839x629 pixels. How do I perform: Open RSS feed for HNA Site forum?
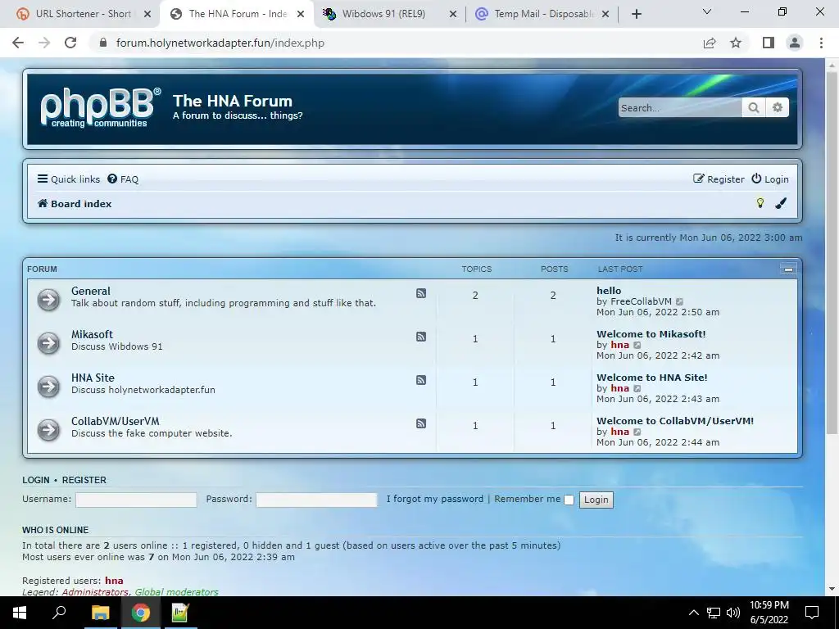pos(421,380)
